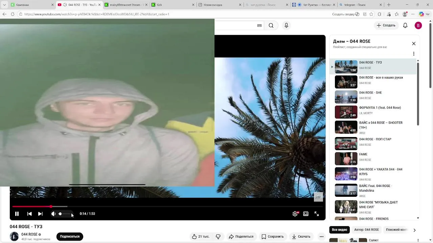Pause the playing video
The image size is (433, 243).
tap(17, 214)
